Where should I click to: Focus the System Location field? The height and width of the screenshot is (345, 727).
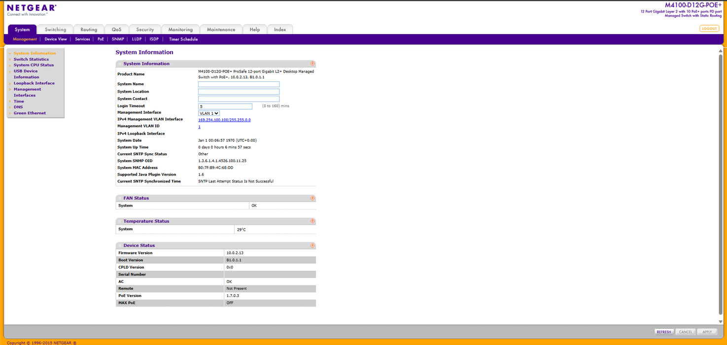pos(239,92)
